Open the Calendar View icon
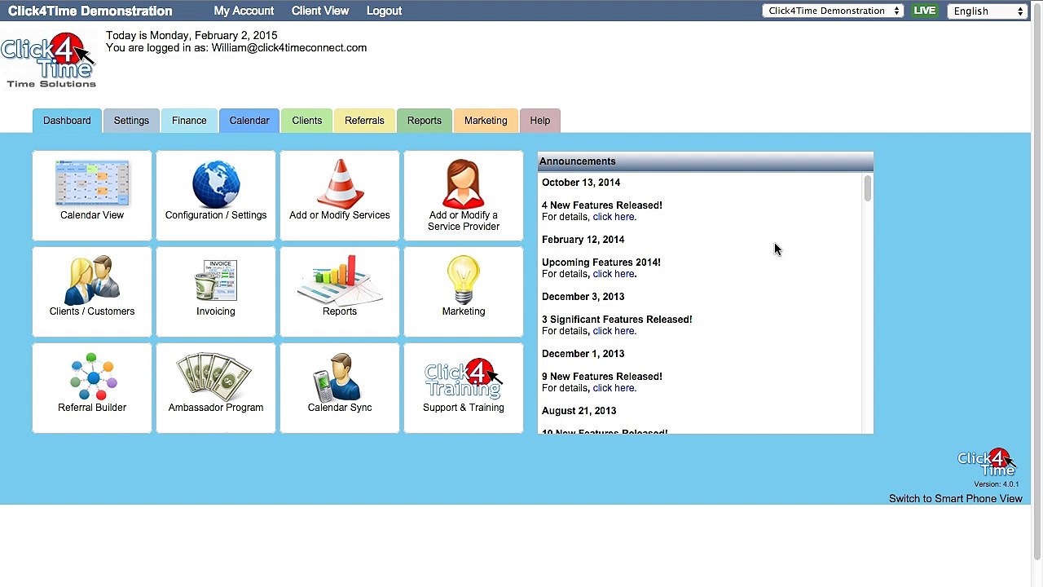1043x587 pixels. click(92, 183)
